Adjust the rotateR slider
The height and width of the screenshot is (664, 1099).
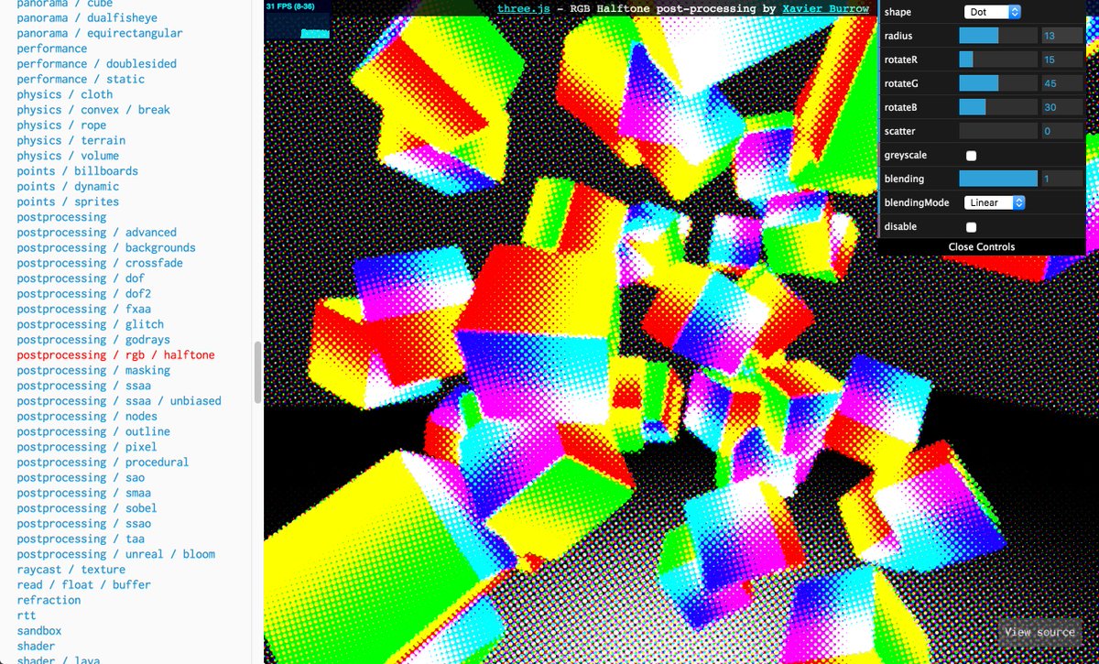[x=998, y=60]
